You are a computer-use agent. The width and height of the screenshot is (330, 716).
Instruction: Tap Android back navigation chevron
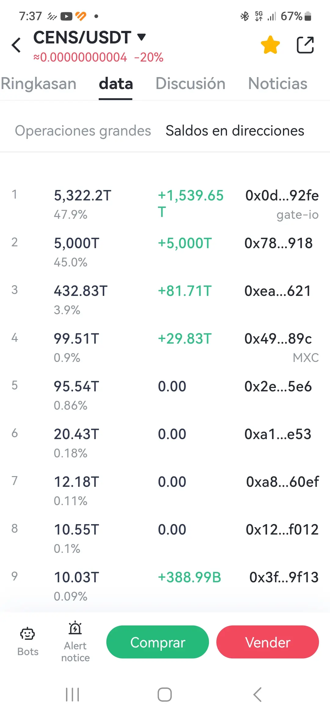tap(257, 695)
